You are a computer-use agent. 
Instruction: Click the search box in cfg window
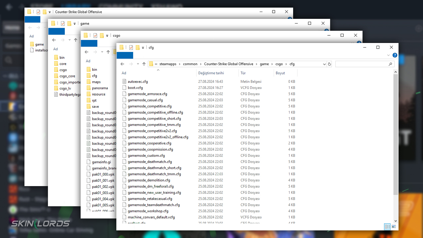tap(362, 64)
